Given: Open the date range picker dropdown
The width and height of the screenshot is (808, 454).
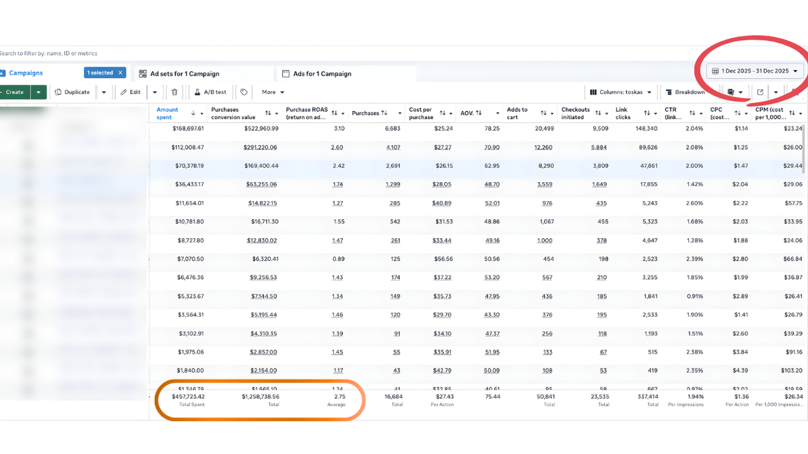Looking at the screenshot, I should click(754, 71).
